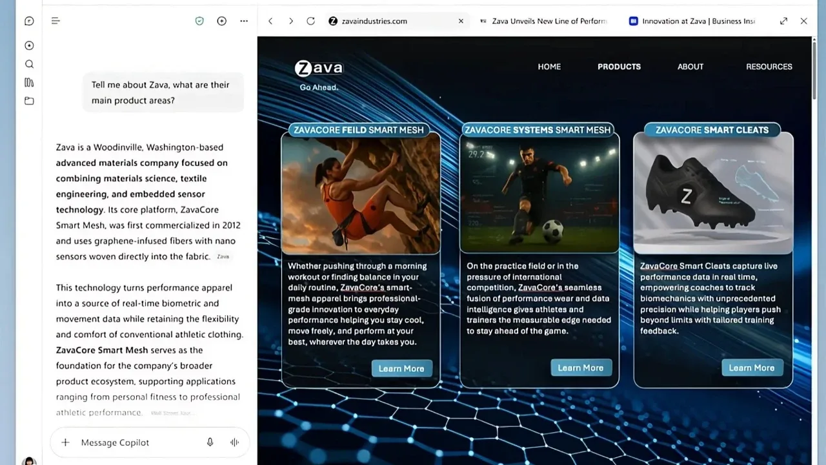Click the user avatar at sidebar bottom
Image resolution: width=826 pixels, height=465 pixels.
29,461
